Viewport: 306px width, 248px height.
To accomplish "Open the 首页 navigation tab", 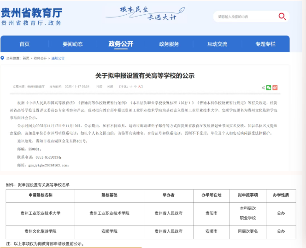I will (24, 44).
